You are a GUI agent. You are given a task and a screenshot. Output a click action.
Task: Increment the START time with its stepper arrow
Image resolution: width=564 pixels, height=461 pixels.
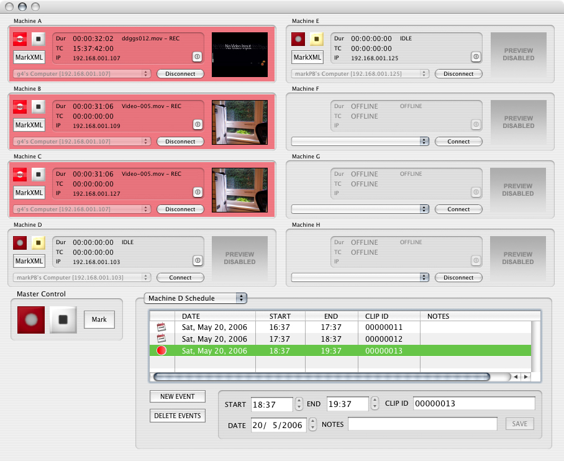[298, 401]
